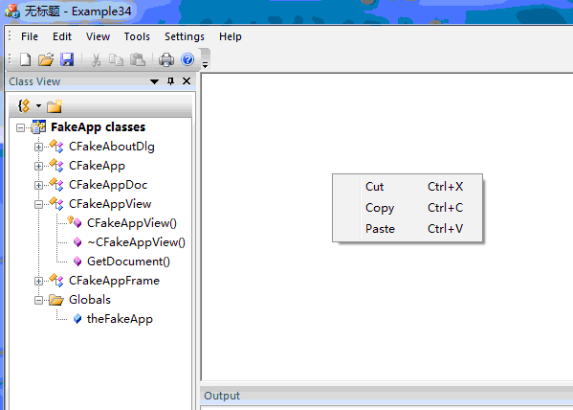The image size is (573, 410).
Task: Expand the CFakeAppFrame node
Action: pos(38,281)
